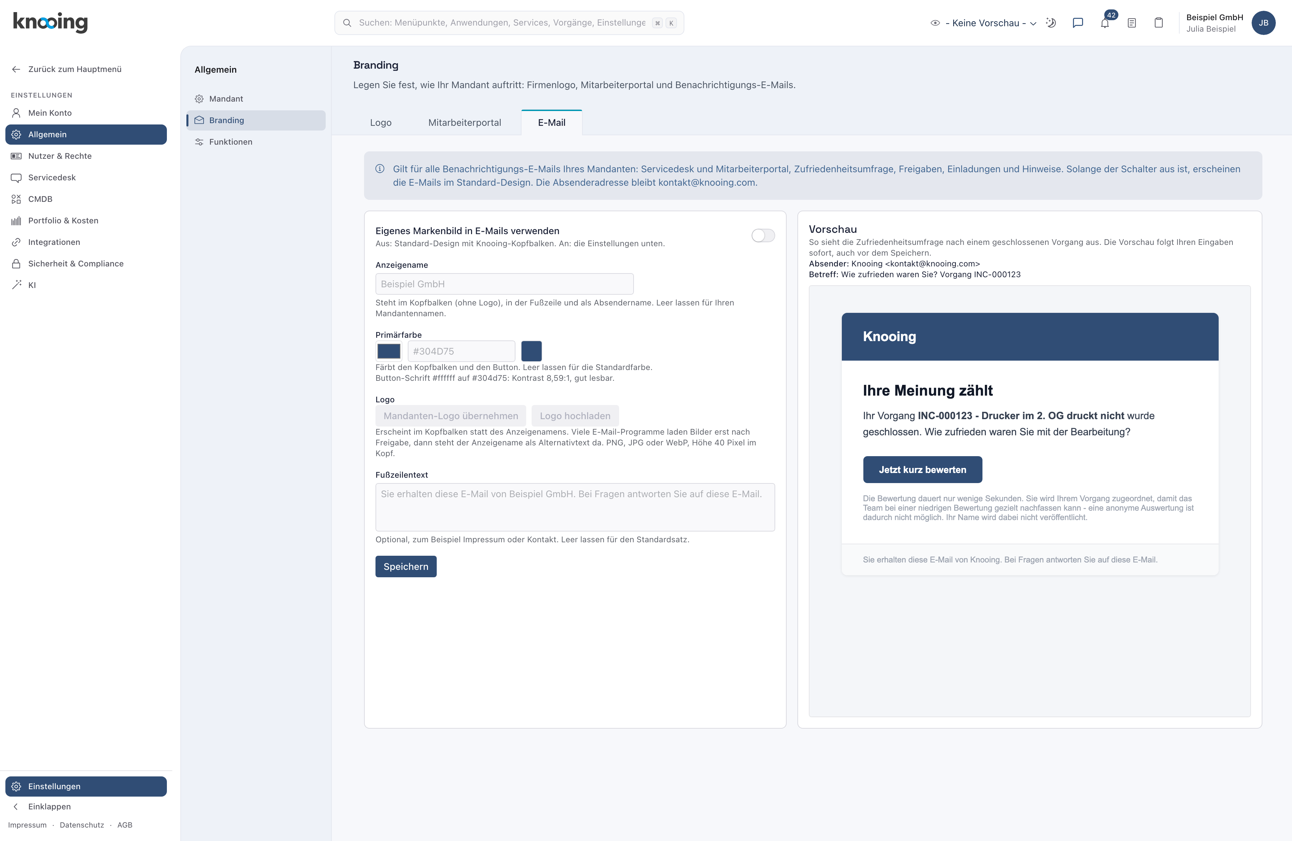
Task: Click the Primärfarbe preview color square
Action: 532,351
